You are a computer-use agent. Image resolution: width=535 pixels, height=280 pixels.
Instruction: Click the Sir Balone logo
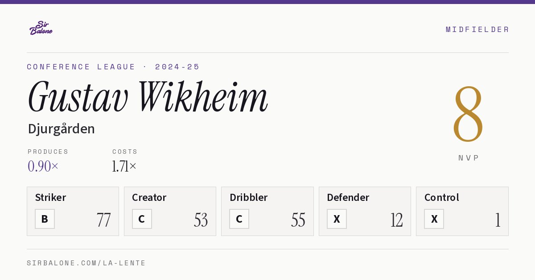(41, 28)
